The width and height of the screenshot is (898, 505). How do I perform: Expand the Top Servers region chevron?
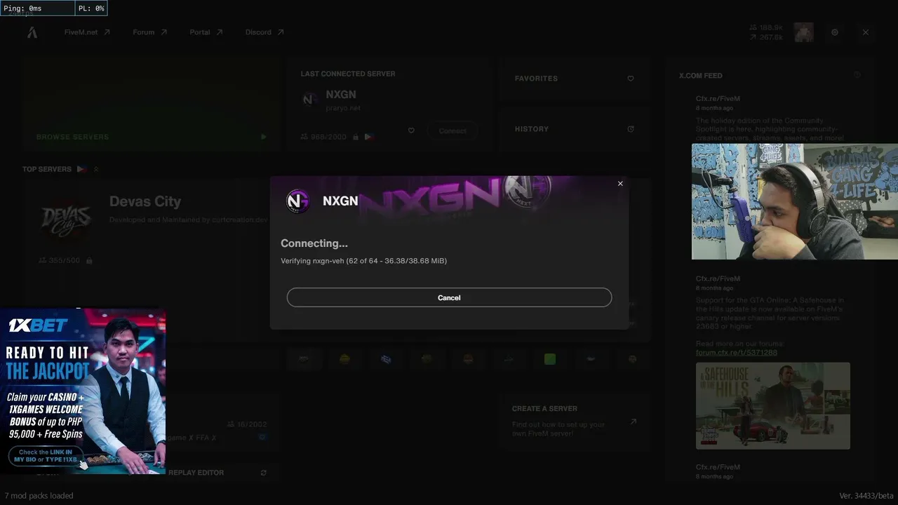(96, 169)
